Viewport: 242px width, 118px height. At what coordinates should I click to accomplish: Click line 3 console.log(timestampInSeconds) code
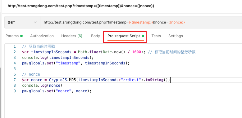click(x=58, y=58)
